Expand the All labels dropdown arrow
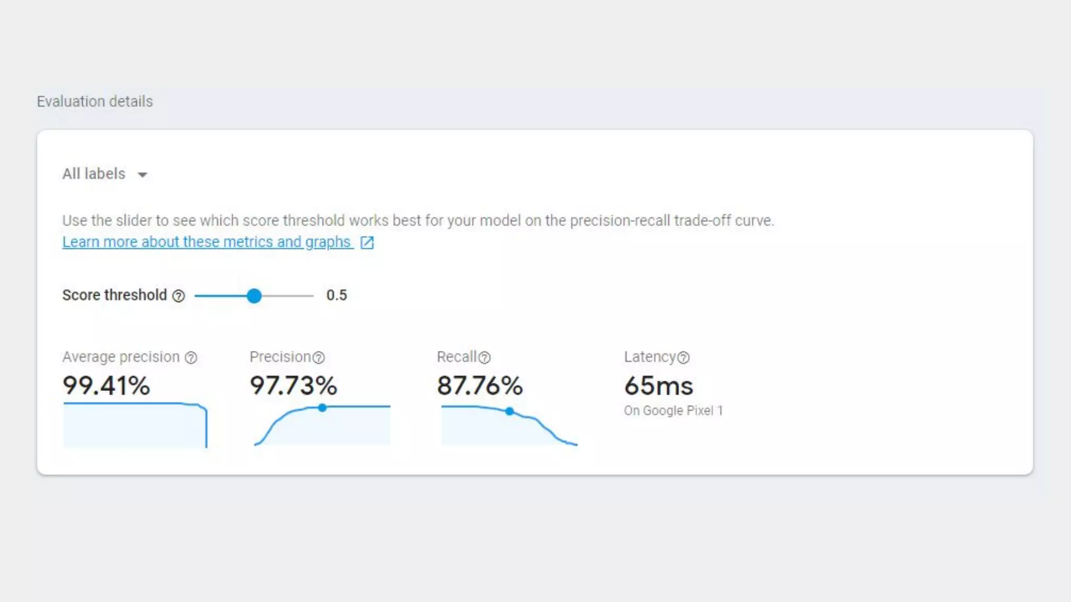 click(142, 175)
